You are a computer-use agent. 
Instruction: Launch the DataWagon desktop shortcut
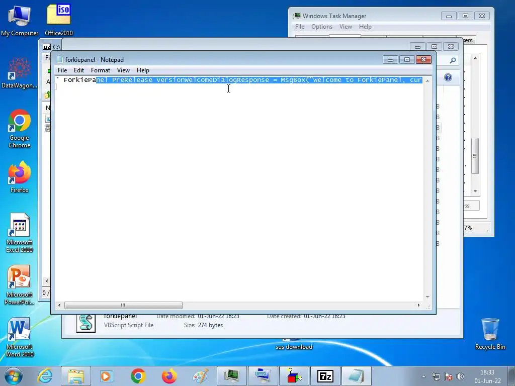pos(20,73)
